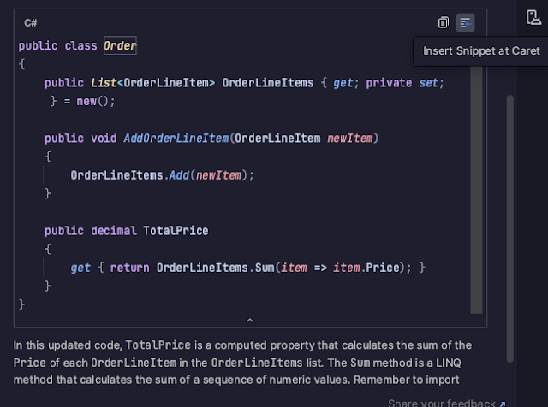
Task: Click 'Sum' method call in the getter
Action: [x=265, y=268]
